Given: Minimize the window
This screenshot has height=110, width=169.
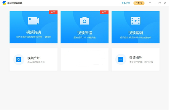Looking at the screenshot, I should 155,3.
